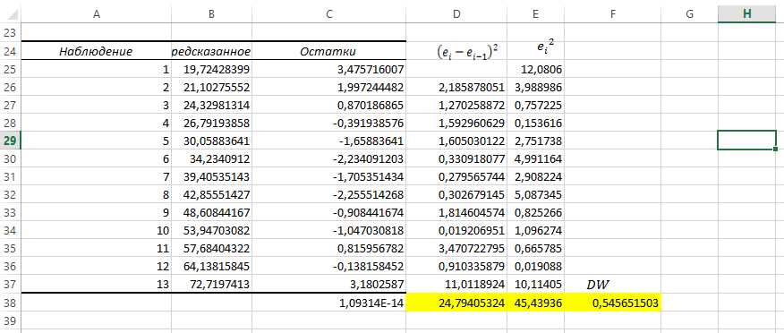Select cell with value -2,234091203
This screenshot has width=784, height=333.
328,158
